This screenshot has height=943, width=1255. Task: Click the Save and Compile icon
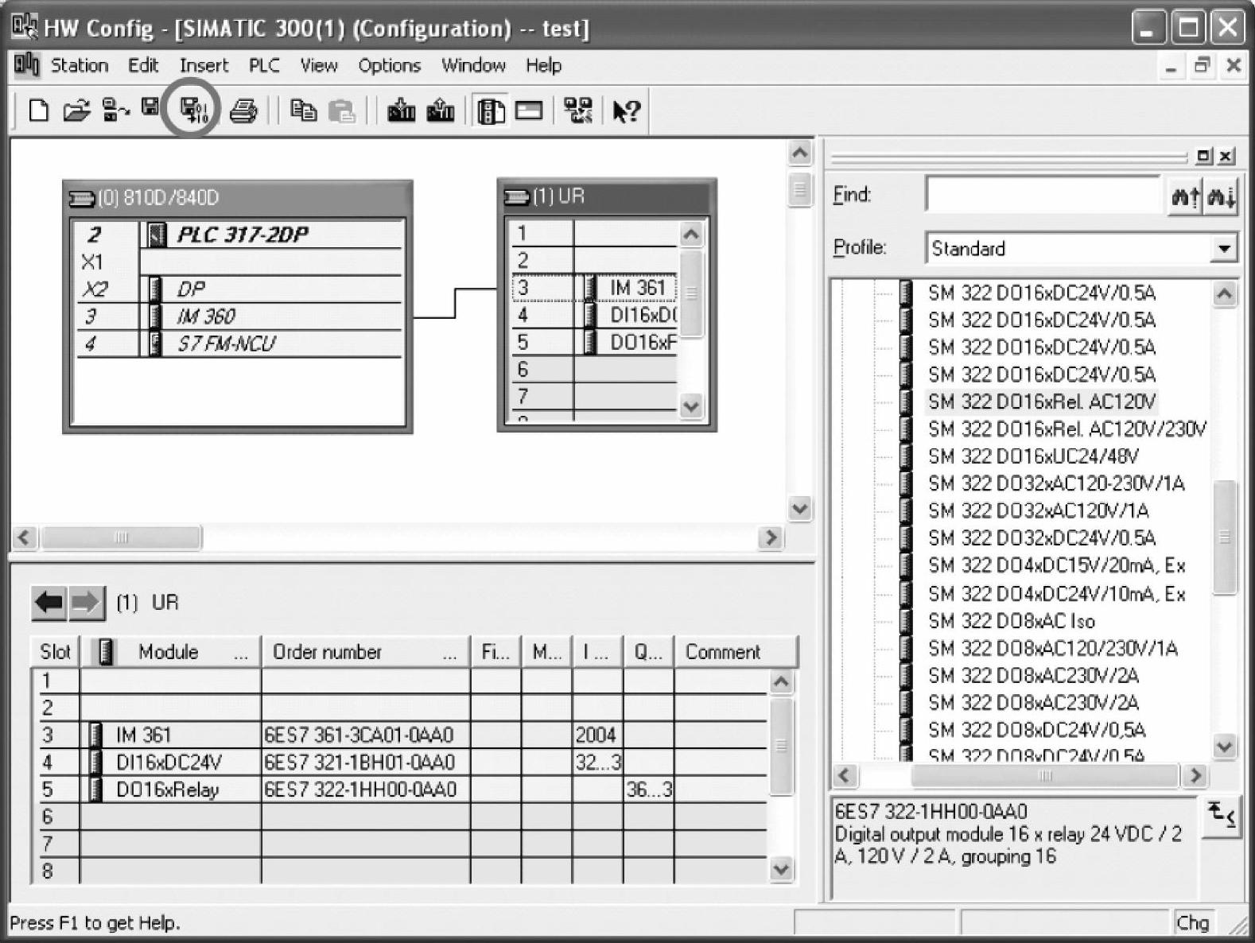point(193,110)
